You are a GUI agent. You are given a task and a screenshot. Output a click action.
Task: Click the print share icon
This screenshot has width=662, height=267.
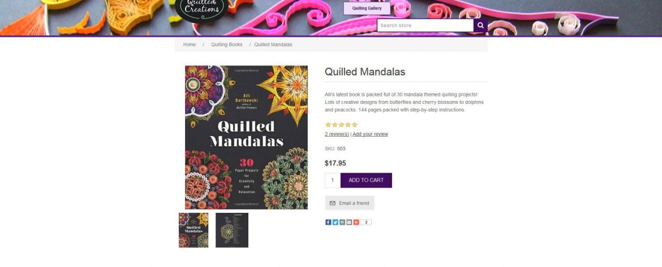[342, 222]
